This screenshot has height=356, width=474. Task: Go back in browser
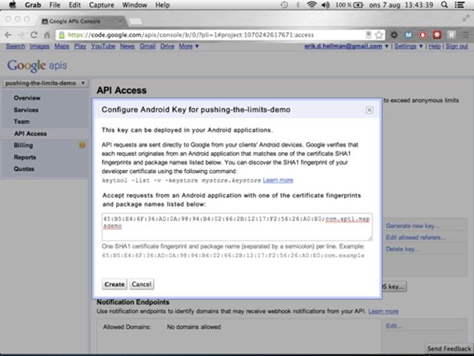click(x=8, y=35)
